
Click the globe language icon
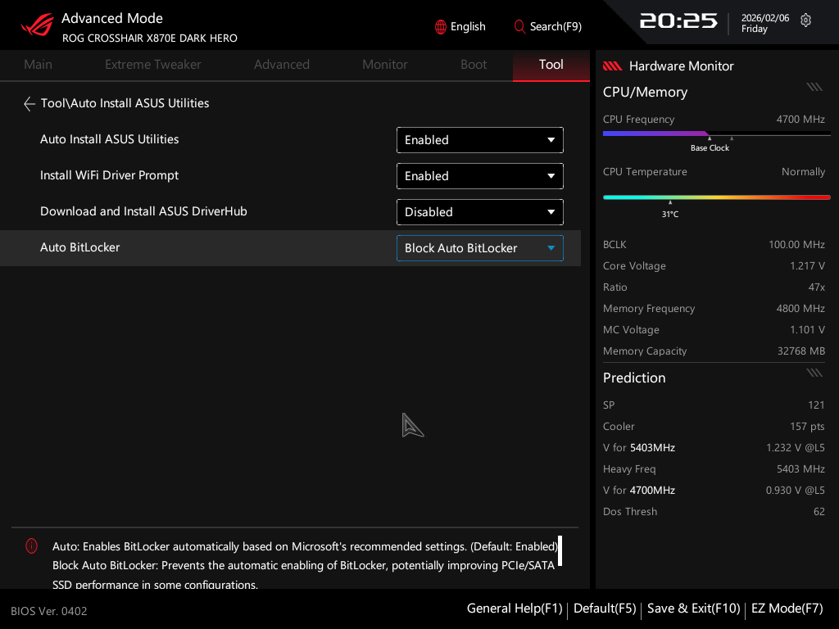tap(441, 27)
